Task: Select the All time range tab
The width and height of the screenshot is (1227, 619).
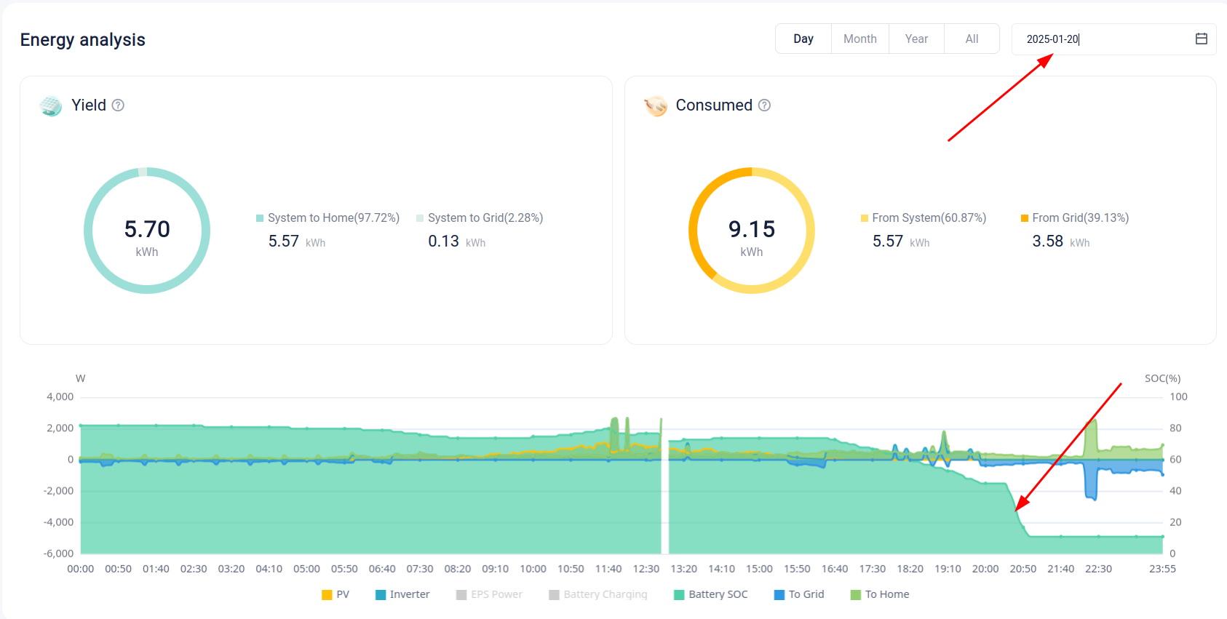Action: pyautogui.click(x=972, y=39)
